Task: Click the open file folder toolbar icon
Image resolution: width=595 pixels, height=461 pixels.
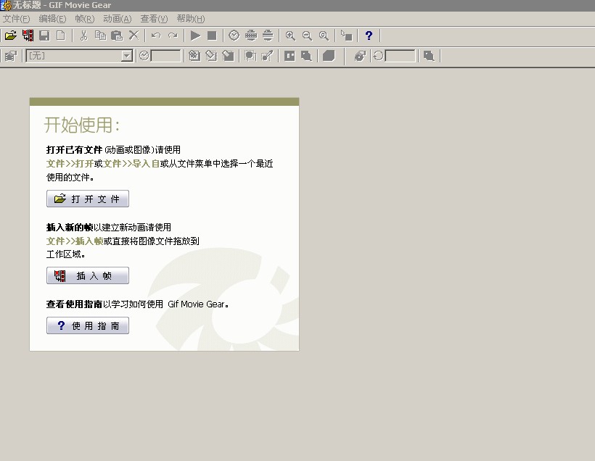Action: 11,36
